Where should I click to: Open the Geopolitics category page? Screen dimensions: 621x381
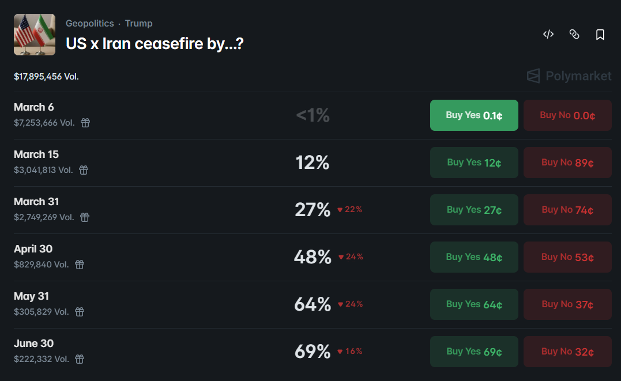[89, 23]
